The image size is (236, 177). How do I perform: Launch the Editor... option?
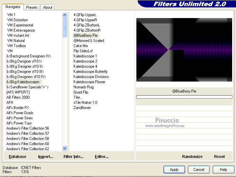pyautogui.click(x=102, y=157)
